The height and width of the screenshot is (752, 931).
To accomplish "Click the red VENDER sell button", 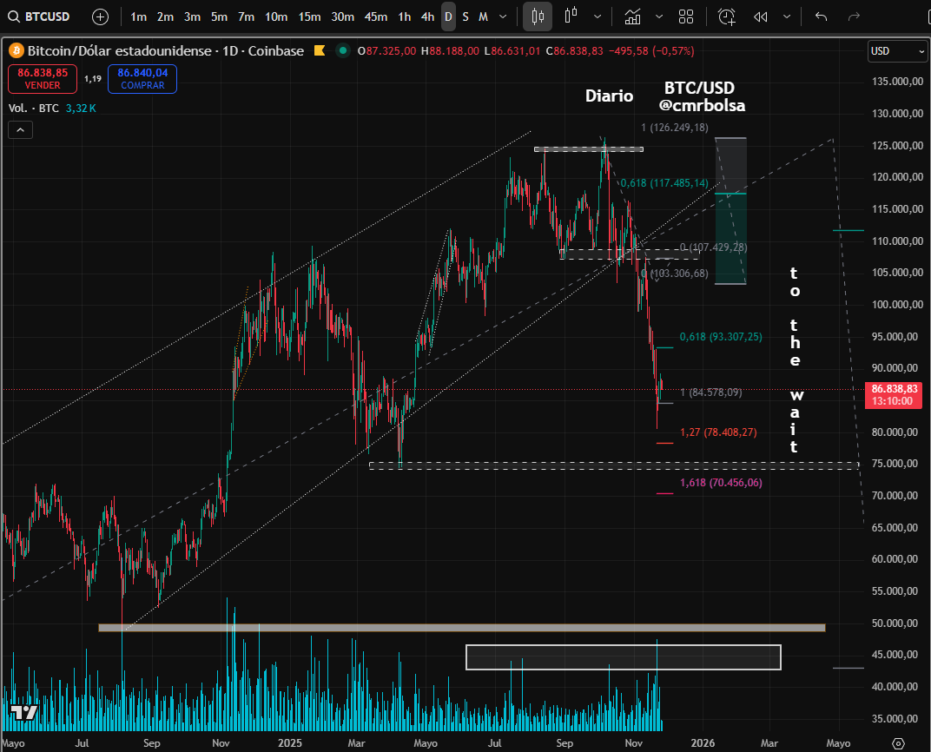I will (x=43, y=79).
